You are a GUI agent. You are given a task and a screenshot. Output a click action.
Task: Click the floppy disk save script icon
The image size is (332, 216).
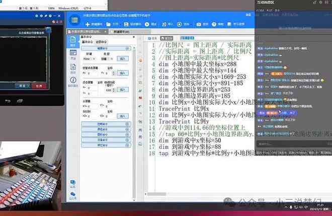tap(126, 24)
